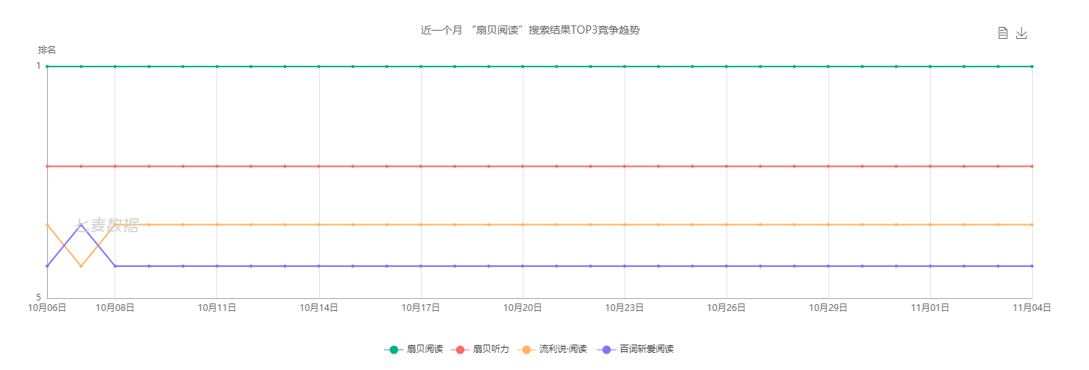The image size is (1089, 370).
Task: Click the green data point at 11月04日
Action: [x=1032, y=67]
